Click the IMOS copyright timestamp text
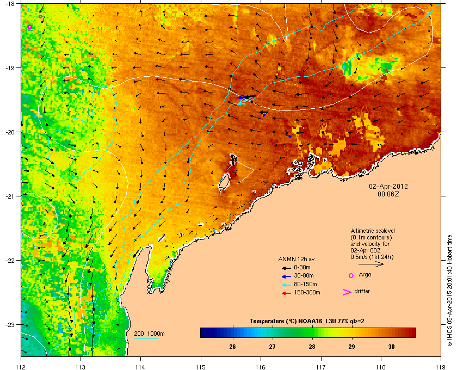The width and height of the screenshot is (457, 370). point(449,291)
